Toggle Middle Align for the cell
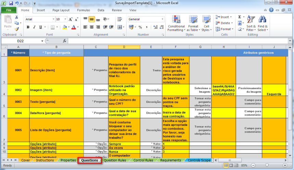 tap(91, 19)
